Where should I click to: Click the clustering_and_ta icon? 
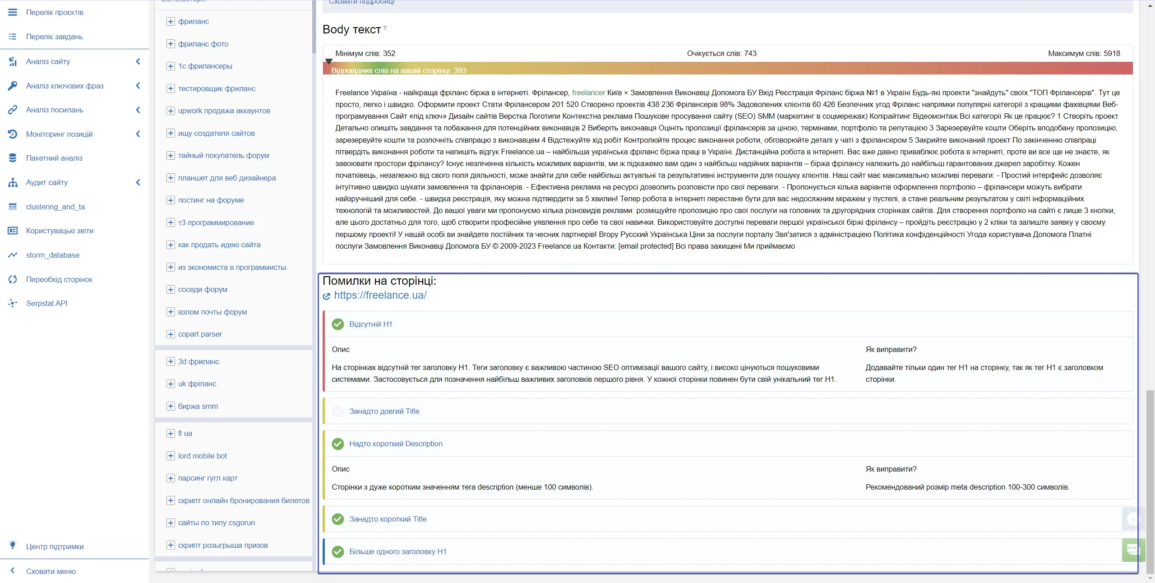[13, 207]
